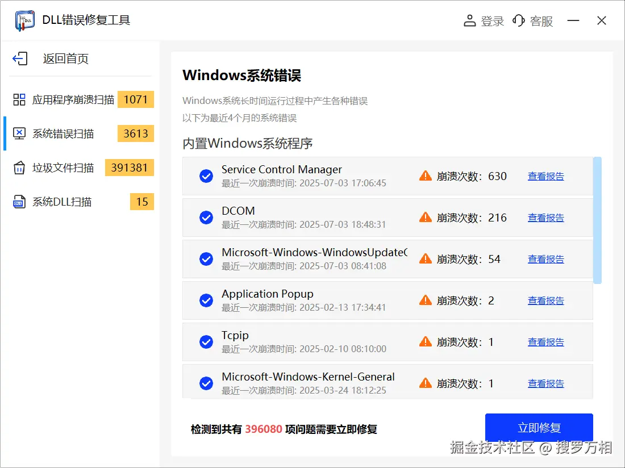Click the red 396080 total number
This screenshot has width=625, height=468.
[264, 429]
